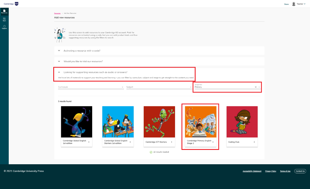The width and height of the screenshot is (310, 189).
Task: Click the 'Add new resources' heading
Action: point(64,17)
